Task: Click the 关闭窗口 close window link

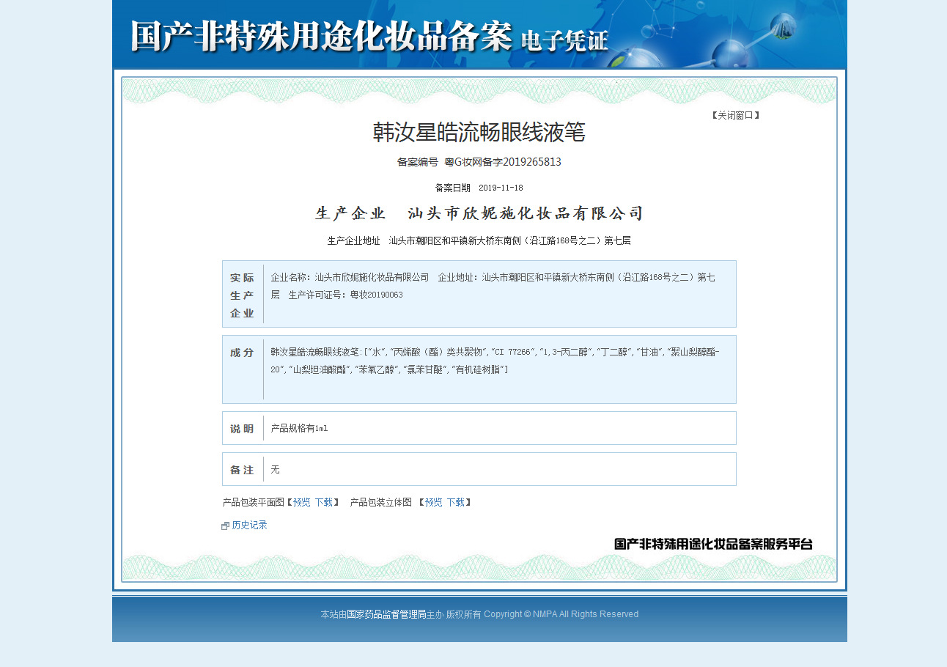Action: [735, 115]
